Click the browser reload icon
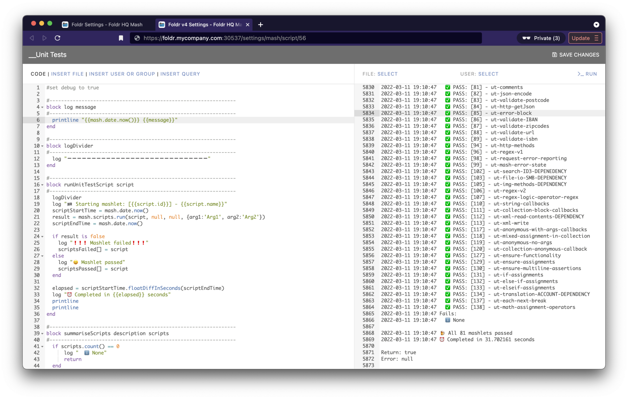This screenshot has width=628, height=399. click(x=57, y=38)
